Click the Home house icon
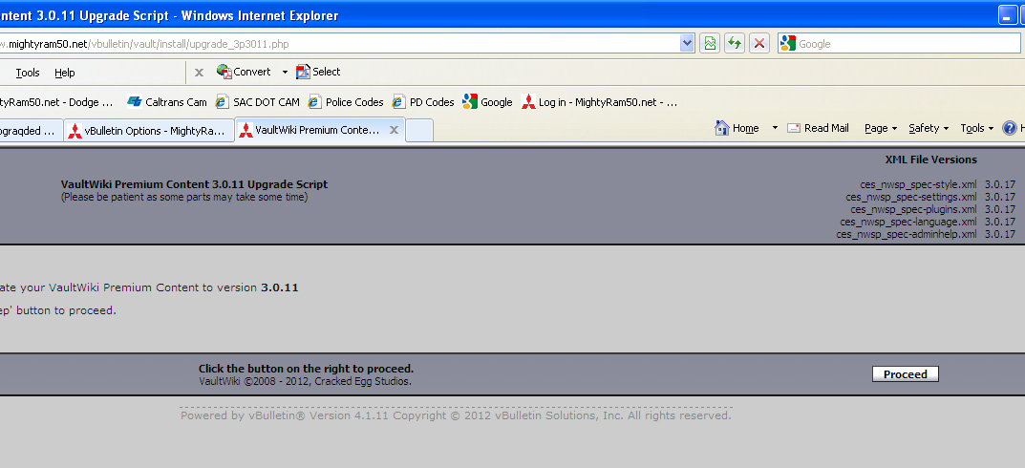The image size is (1025, 468). point(722,127)
